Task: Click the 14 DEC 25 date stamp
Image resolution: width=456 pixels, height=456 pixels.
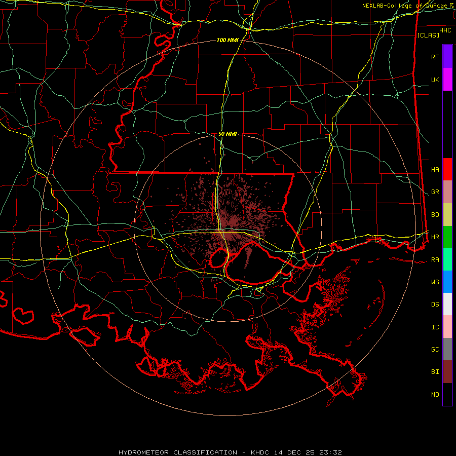Action: click(x=293, y=452)
